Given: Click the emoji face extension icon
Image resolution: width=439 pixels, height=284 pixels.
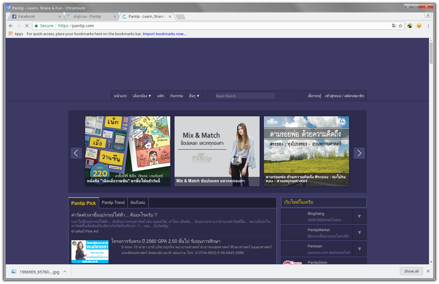Looking at the screenshot, I should [419, 26].
